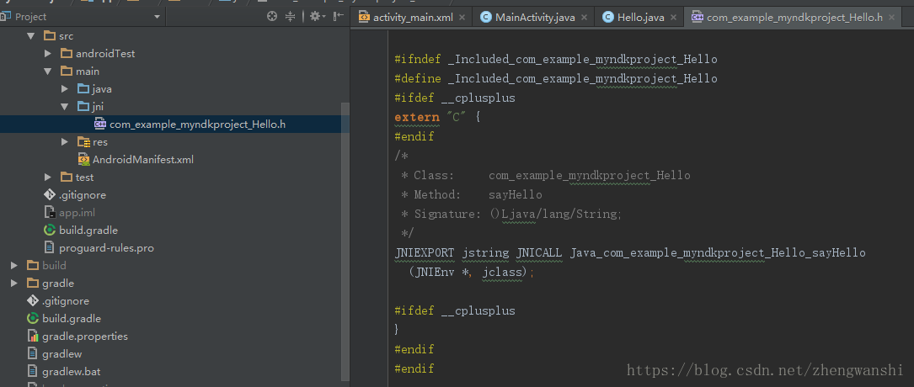Click the git icon of .gitignore under src
The height and width of the screenshot is (387, 914).
pos(50,195)
